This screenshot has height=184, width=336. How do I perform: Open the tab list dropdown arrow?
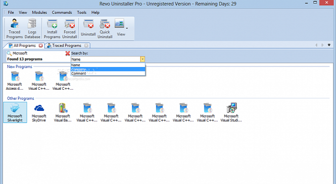(329, 45)
